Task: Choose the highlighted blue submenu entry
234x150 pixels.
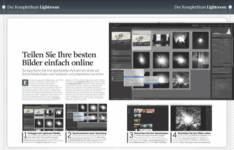Action: click(x=151, y=83)
